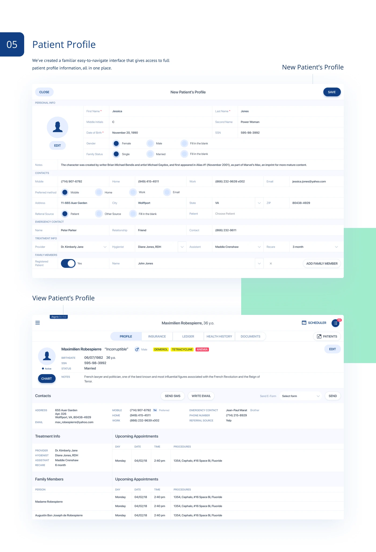Select Single family status radio
This screenshot has height=552, width=376.
click(116, 154)
